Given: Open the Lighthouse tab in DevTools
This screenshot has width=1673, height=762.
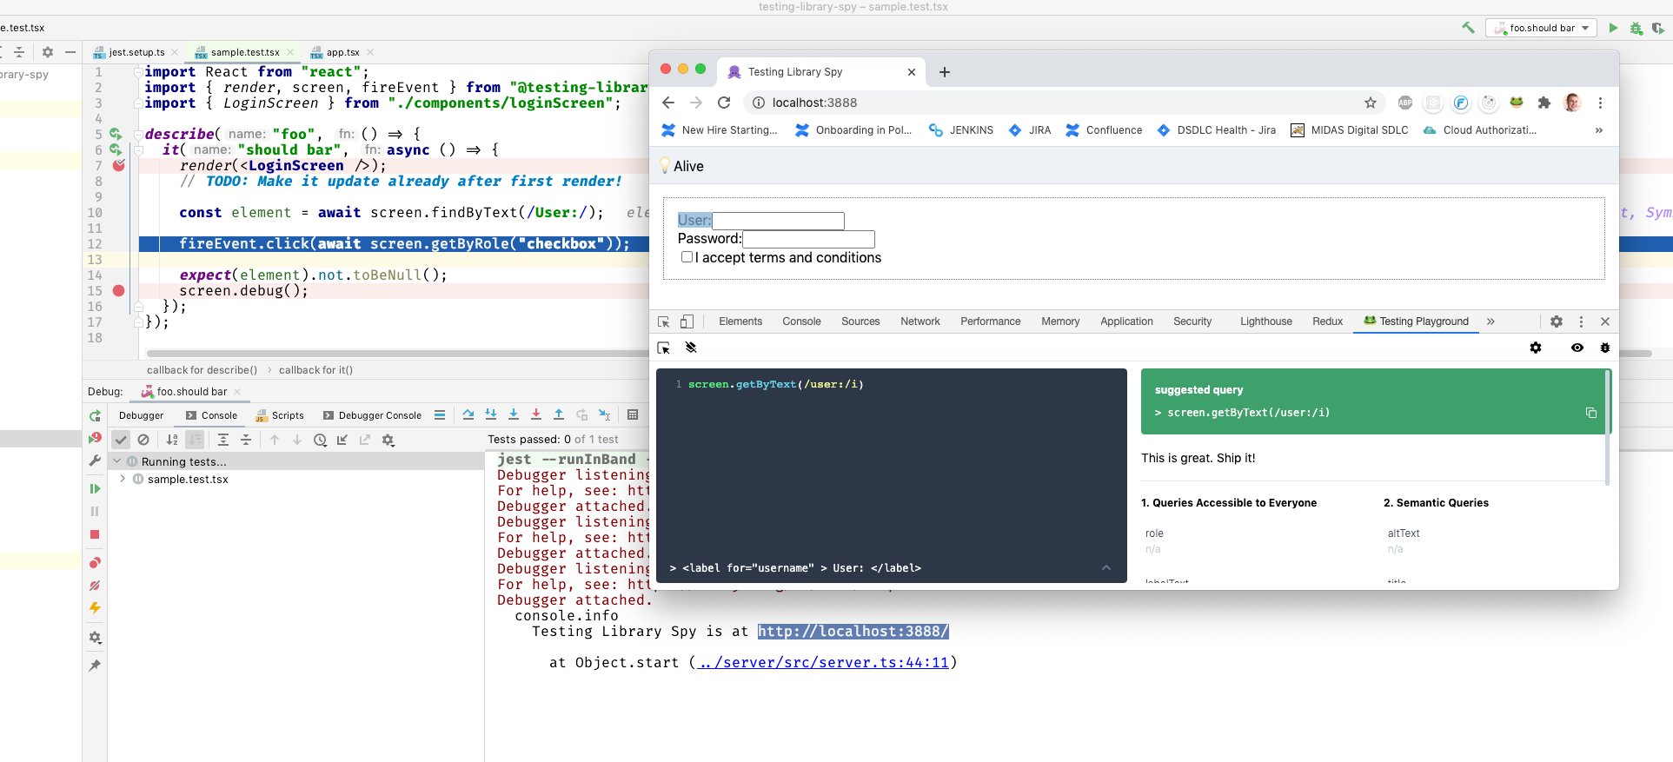Looking at the screenshot, I should 1266,321.
